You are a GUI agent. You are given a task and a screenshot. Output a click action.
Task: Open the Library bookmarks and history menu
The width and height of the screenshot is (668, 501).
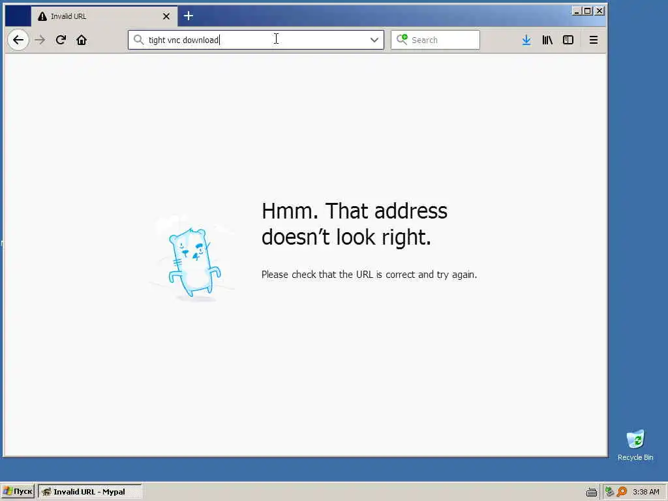point(547,40)
